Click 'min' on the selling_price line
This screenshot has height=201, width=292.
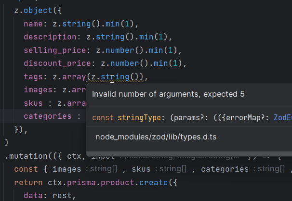click(156, 50)
